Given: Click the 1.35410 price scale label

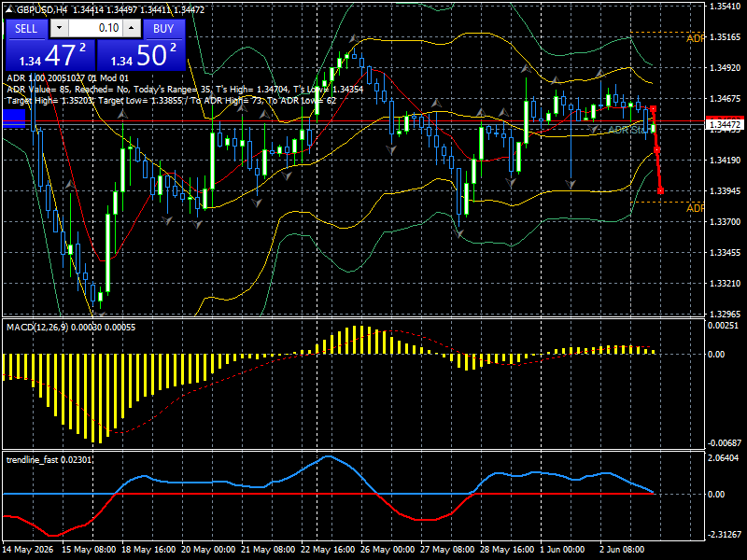Looking at the screenshot, I should (x=725, y=7).
